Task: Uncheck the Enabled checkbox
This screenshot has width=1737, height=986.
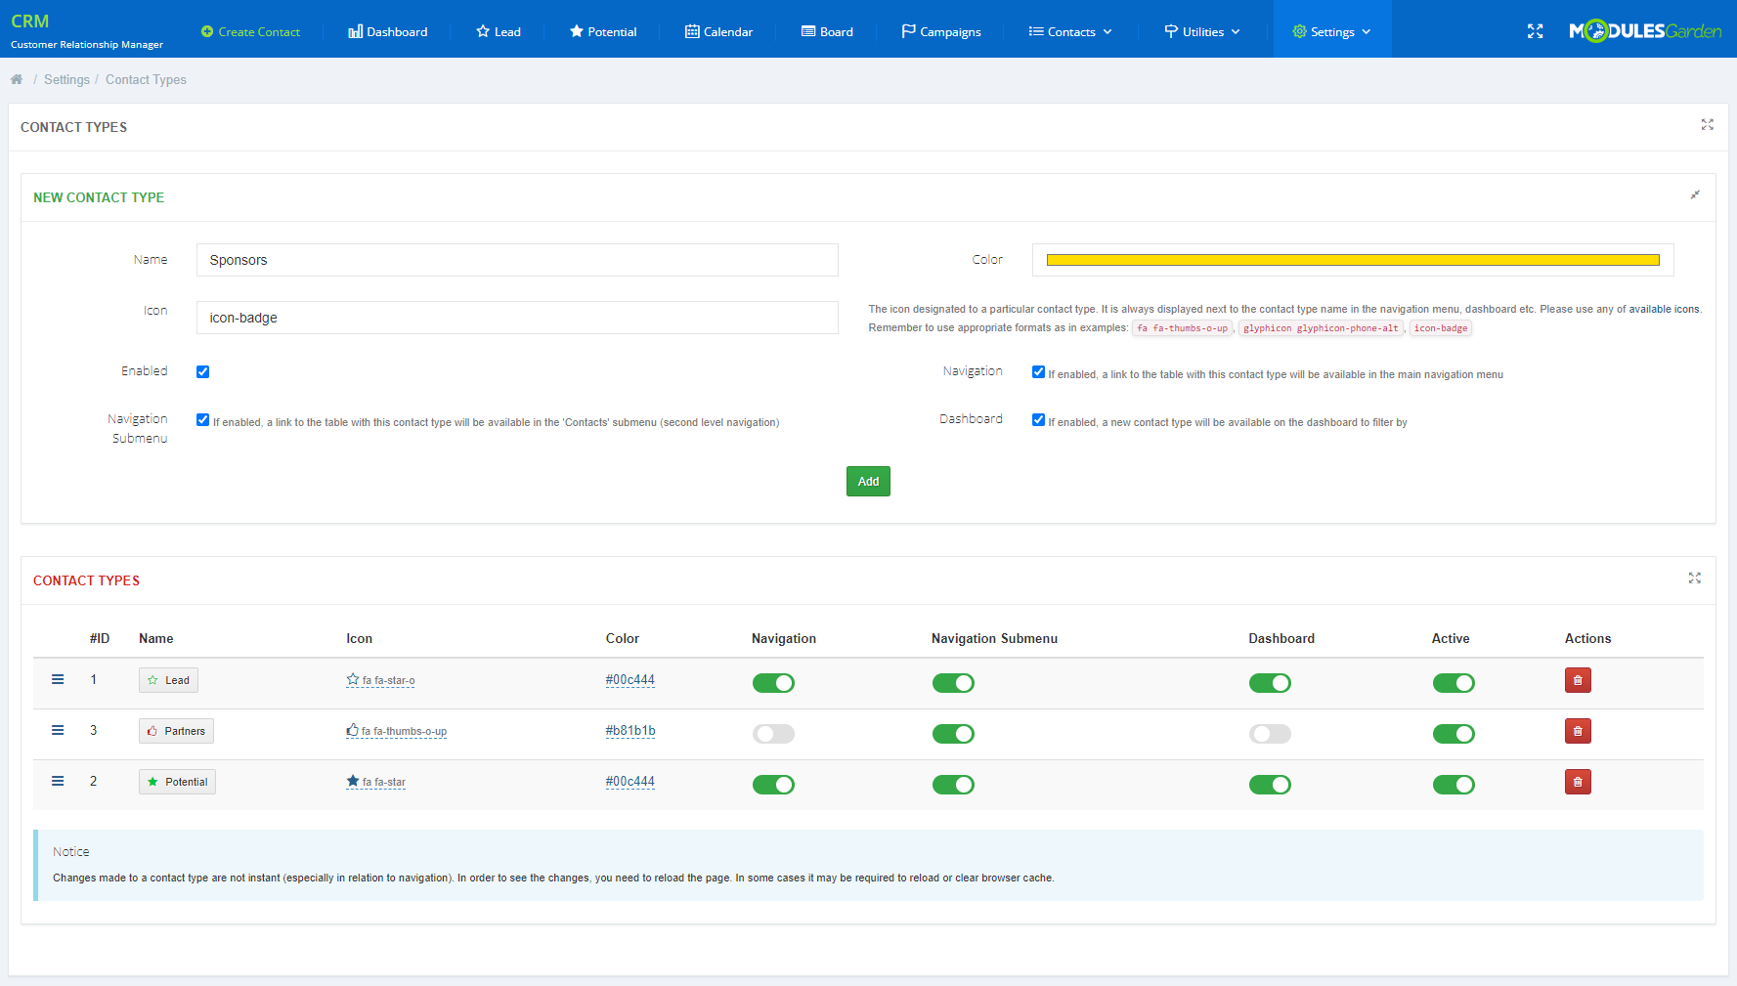Action: click(202, 371)
